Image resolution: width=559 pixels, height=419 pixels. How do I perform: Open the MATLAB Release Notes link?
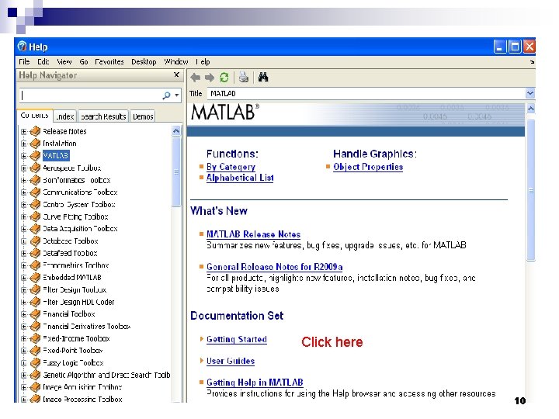pos(253,234)
